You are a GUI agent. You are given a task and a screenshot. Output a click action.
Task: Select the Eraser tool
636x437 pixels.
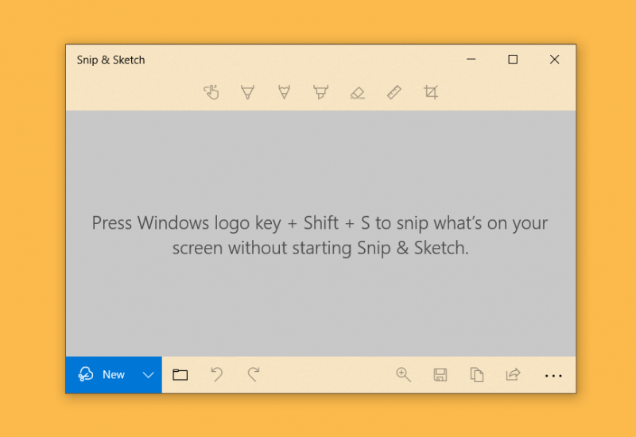(357, 93)
